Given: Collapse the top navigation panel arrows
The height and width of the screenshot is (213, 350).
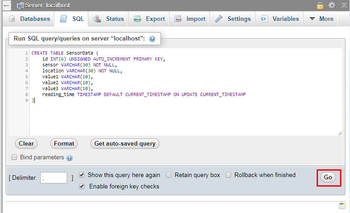Looking at the screenshot, I should pyautogui.click(x=343, y=5).
